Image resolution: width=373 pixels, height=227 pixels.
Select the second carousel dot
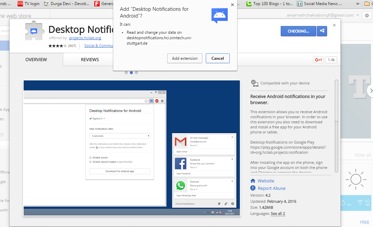pos(131,73)
